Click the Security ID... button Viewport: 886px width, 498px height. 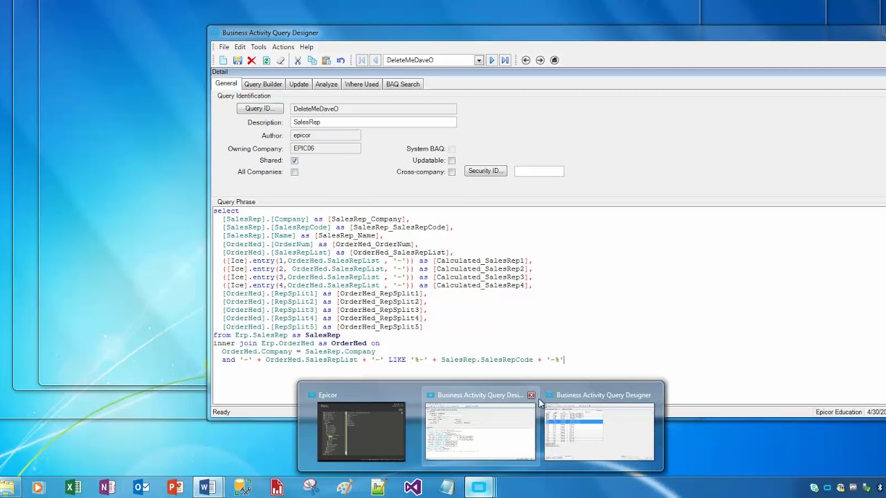coord(486,171)
